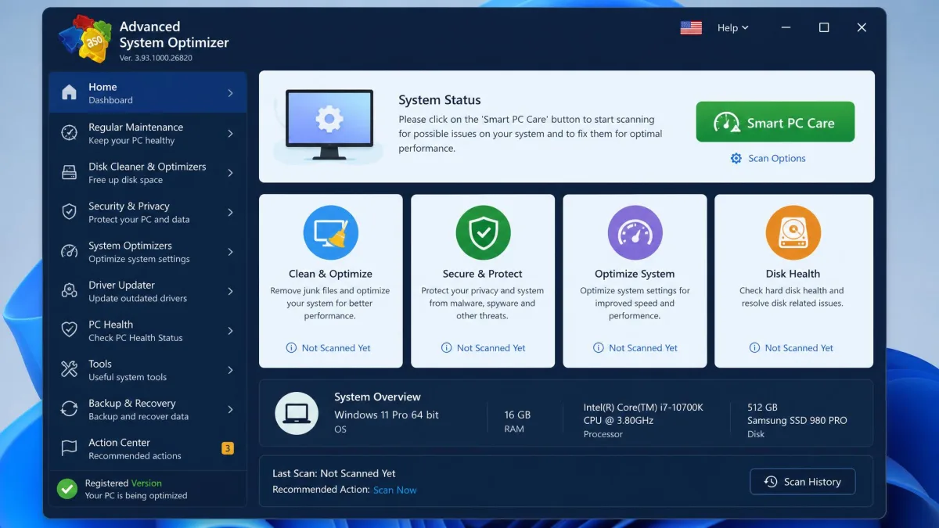Select Home Dashboard in the sidebar
Viewport: 939px width, 528px height.
148,93
